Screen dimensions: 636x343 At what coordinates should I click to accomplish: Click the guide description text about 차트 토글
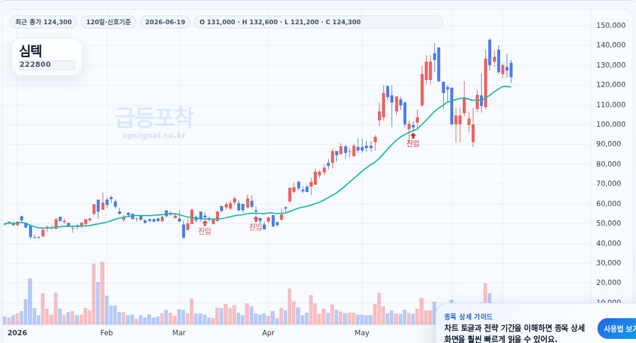[514, 334]
